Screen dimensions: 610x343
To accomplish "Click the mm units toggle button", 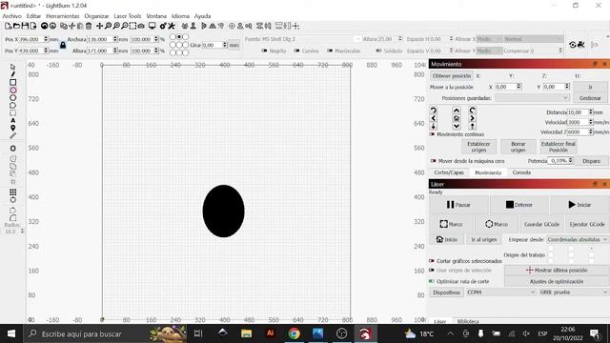I will [x=234, y=45].
